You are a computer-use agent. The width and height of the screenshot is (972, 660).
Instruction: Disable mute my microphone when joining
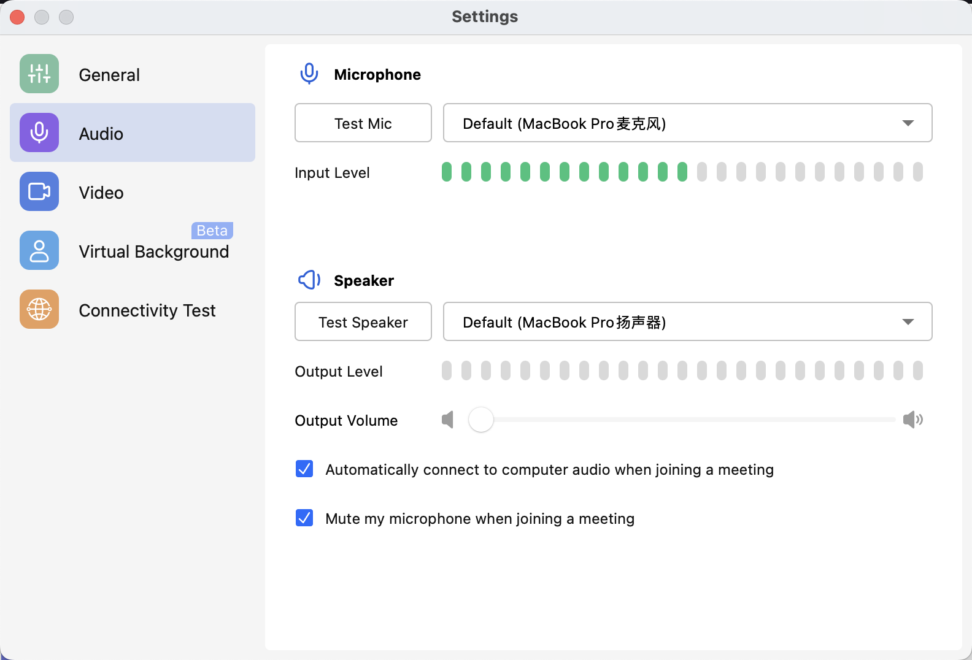click(x=304, y=518)
